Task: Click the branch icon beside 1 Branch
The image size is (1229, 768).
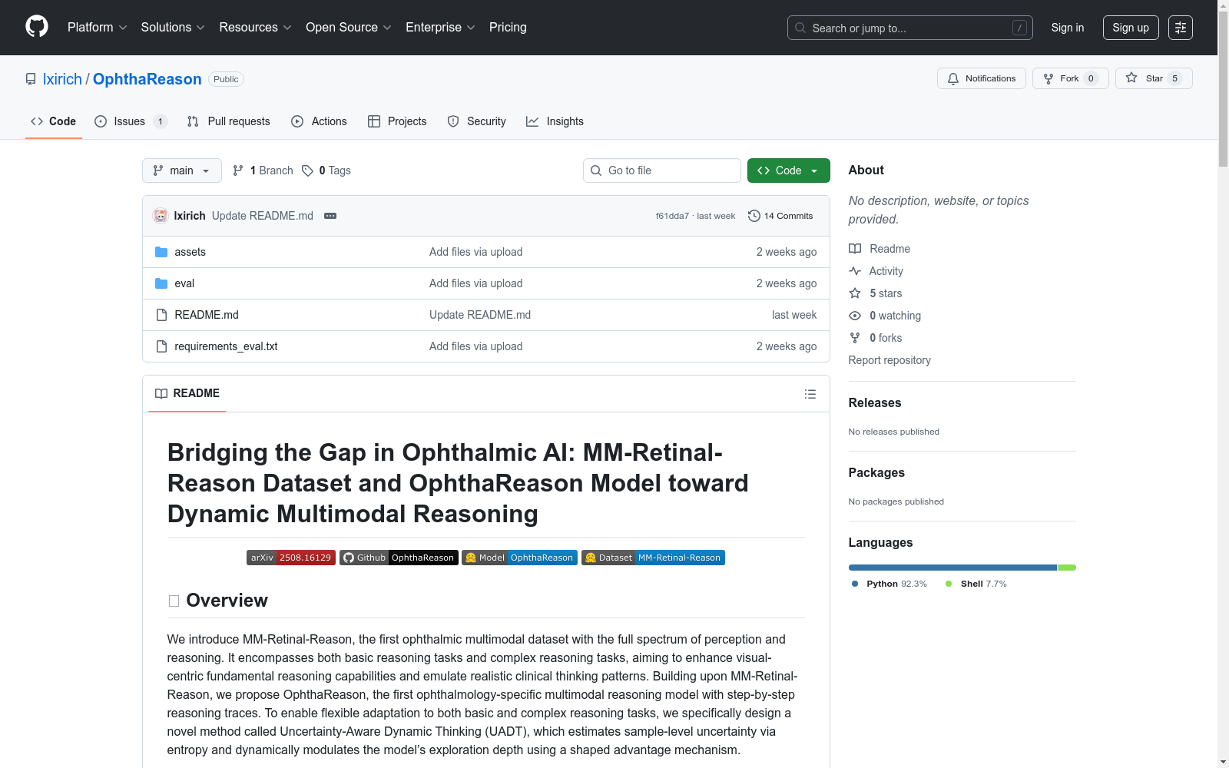Action: point(238,170)
